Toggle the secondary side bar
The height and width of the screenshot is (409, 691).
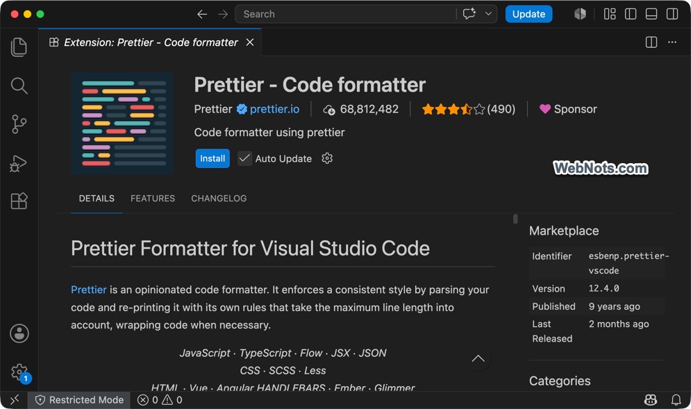(672, 14)
